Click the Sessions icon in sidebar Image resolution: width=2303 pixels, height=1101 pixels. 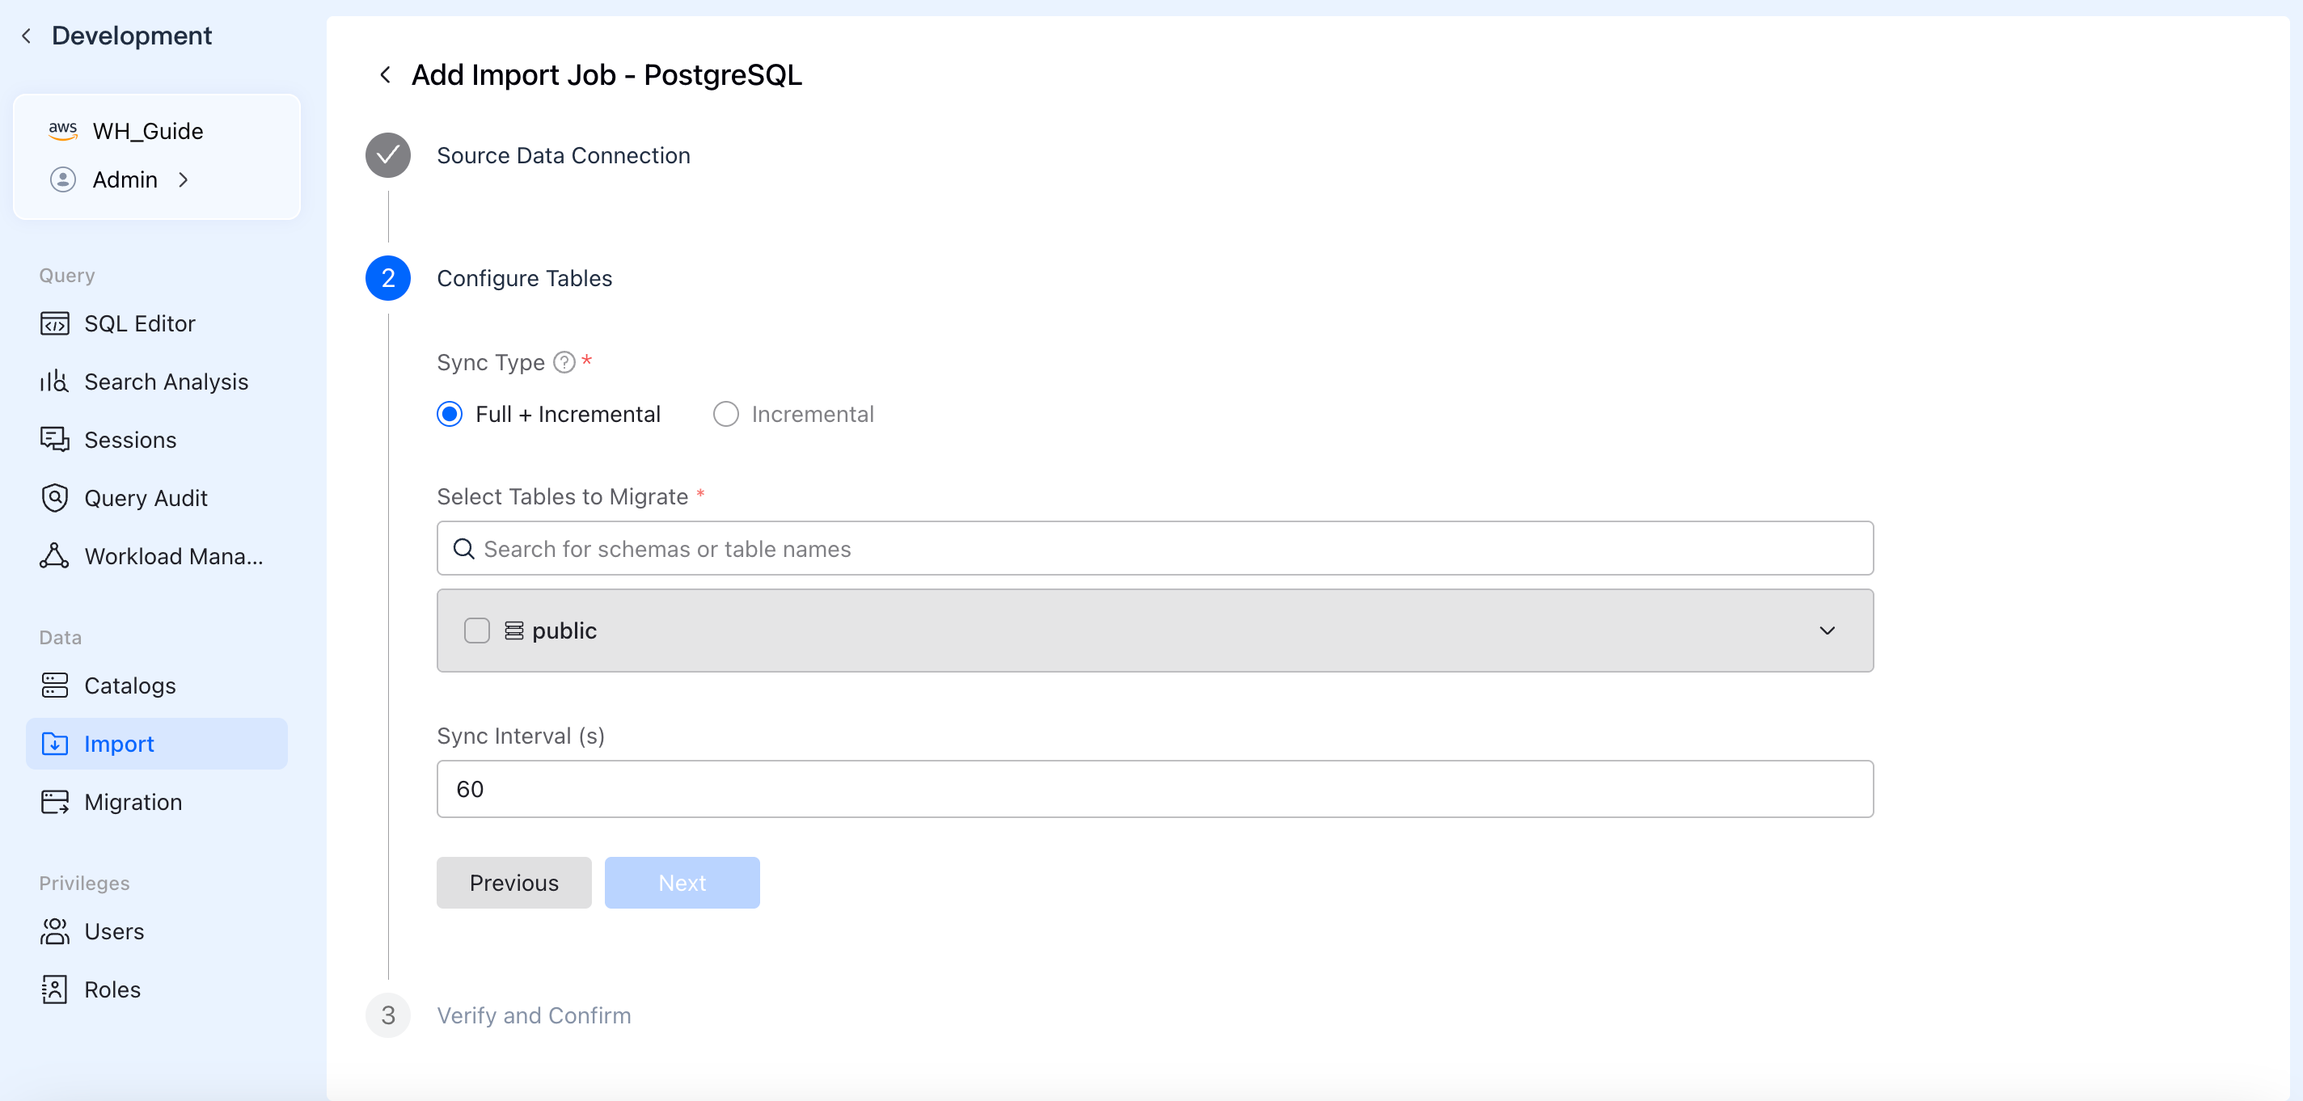click(54, 440)
